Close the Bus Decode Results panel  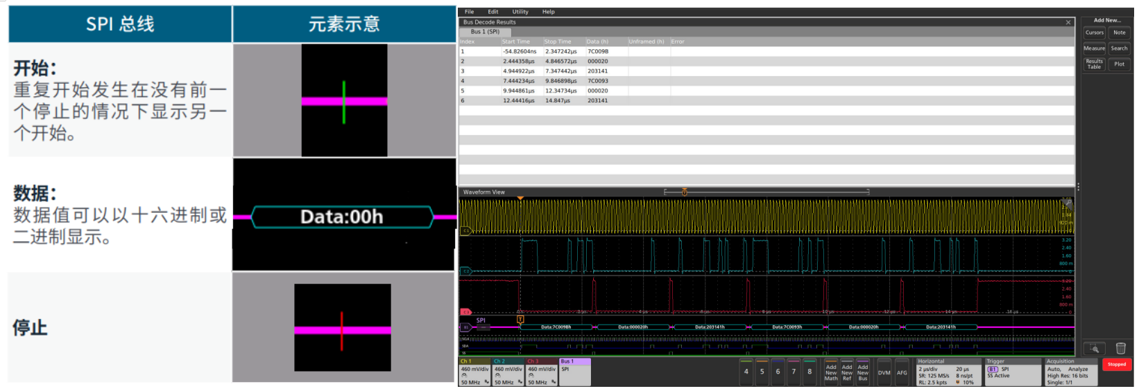(1068, 23)
